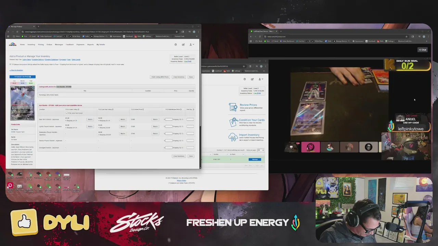Screen dimensions: 438x246
Task: Click the TCGplayer logo in the front window
Action: [x=13, y=44]
